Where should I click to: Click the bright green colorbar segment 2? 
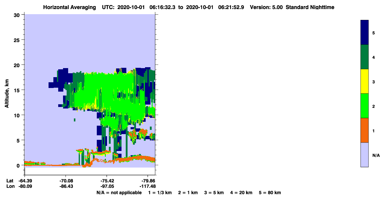point(365,106)
